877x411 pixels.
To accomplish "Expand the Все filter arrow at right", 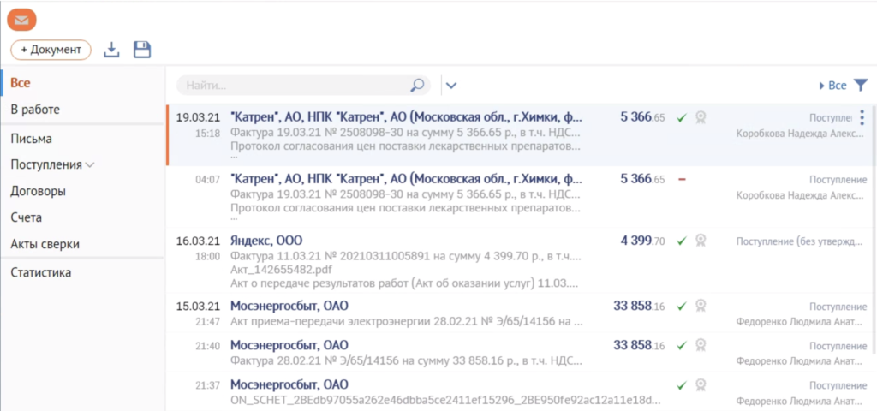I will [821, 86].
